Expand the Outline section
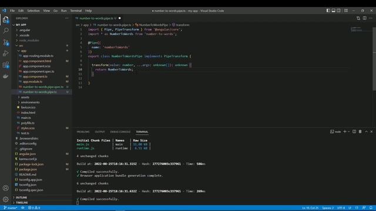The width and height of the screenshot is (376, 211). 21,198
